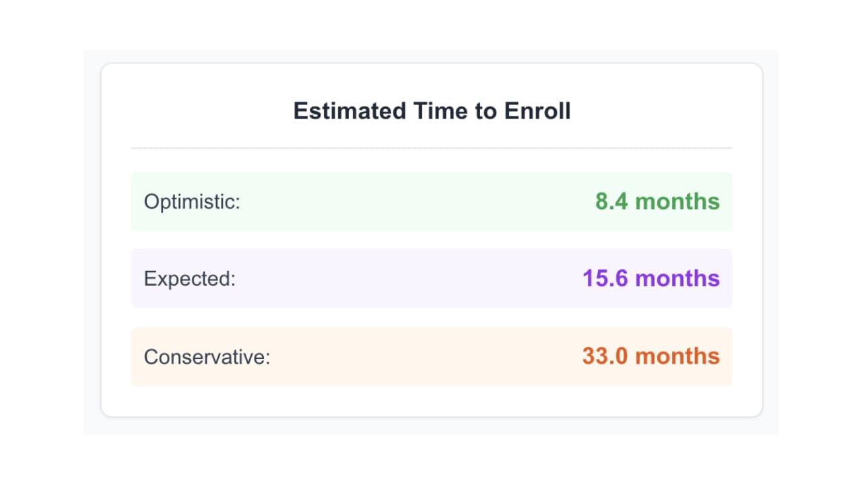Click the word Estimated in the heading
Viewport: 862px width, 485px height.
[350, 111]
